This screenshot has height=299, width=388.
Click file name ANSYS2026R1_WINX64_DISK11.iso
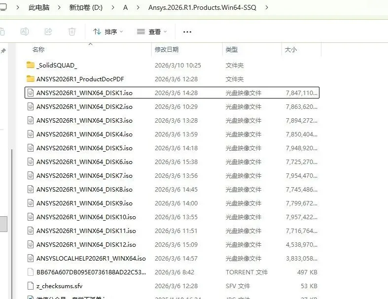tap(86, 231)
